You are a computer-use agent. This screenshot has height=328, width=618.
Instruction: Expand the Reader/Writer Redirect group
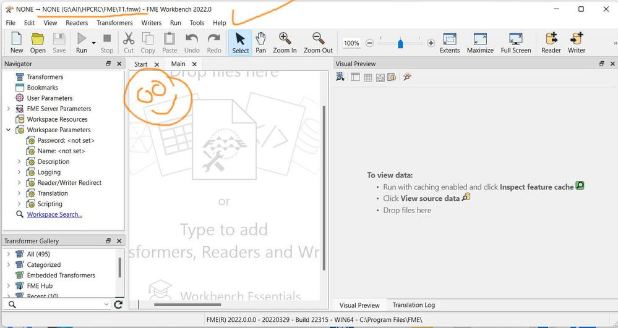coord(19,183)
